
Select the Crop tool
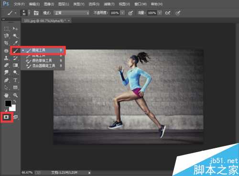6,43
